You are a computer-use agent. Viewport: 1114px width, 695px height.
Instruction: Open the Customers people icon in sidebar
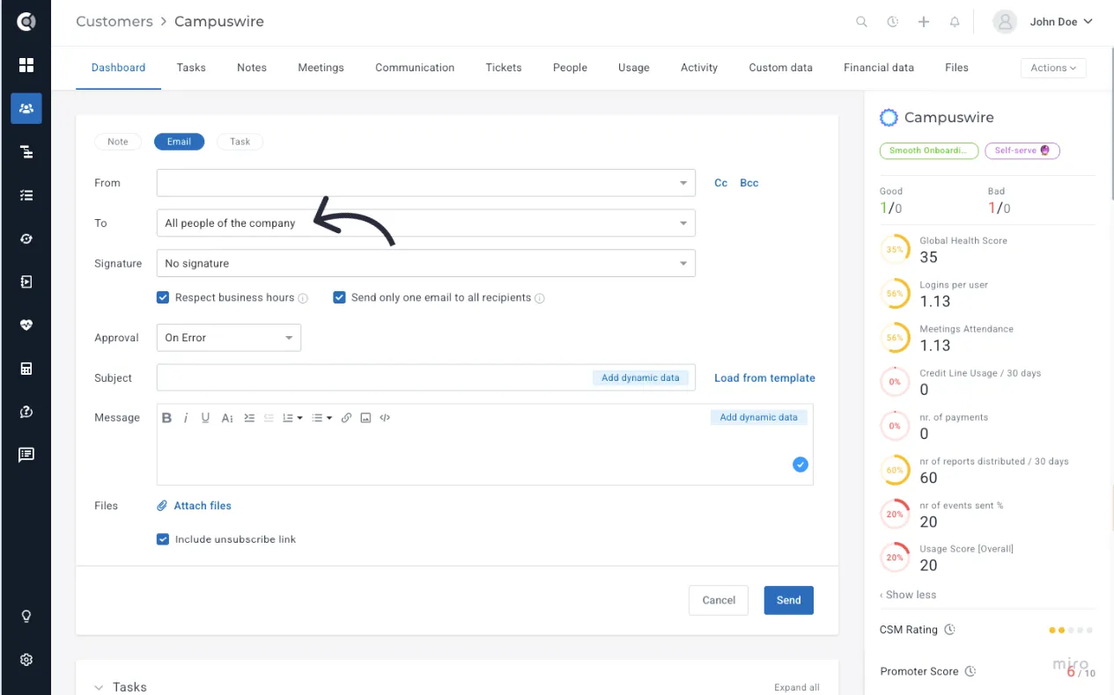pyautogui.click(x=26, y=108)
